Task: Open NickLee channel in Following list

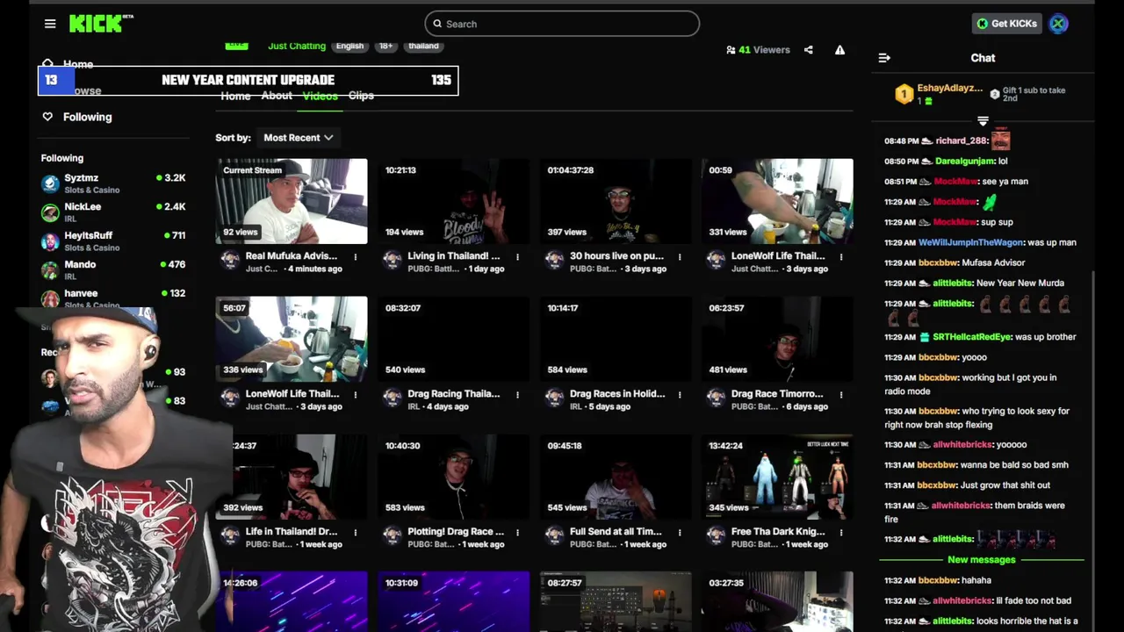Action: [x=113, y=212]
